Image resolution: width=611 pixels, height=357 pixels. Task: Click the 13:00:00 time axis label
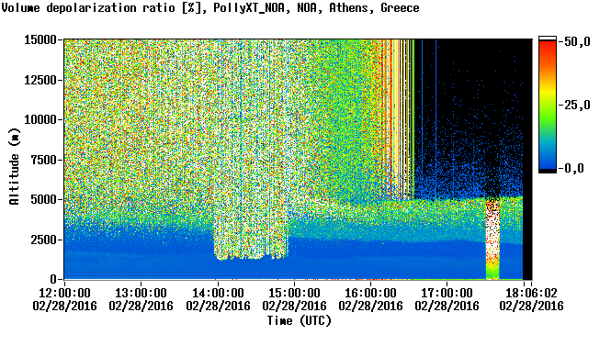tap(141, 293)
